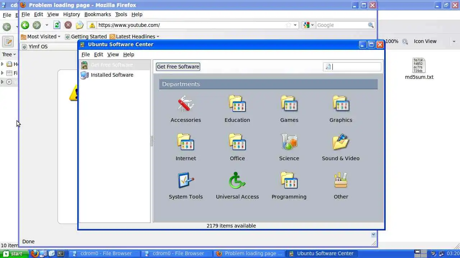Open Firefox History menu

pyautogui.click(x=72, y=14)
